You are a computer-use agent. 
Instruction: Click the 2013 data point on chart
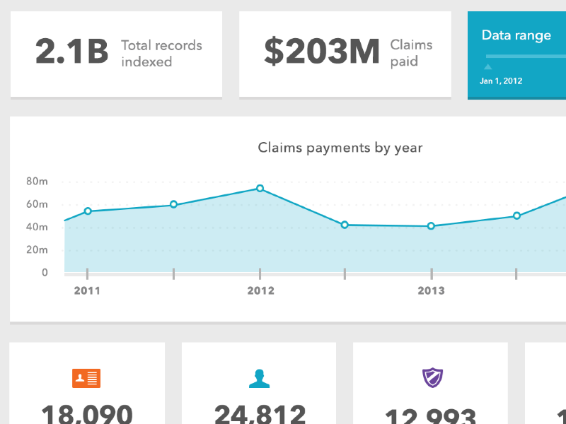coord(431,226)
